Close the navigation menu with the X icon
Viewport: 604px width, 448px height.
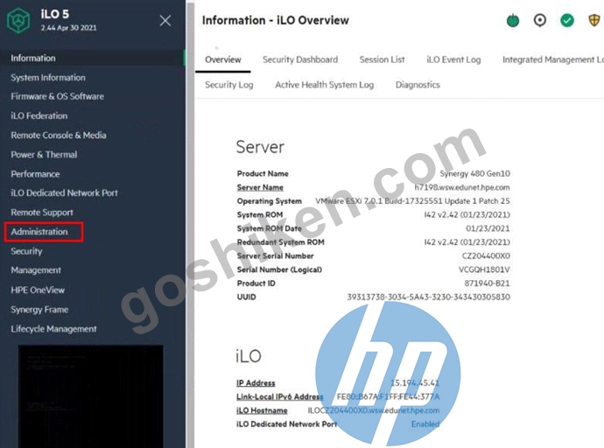click(165, 20)
